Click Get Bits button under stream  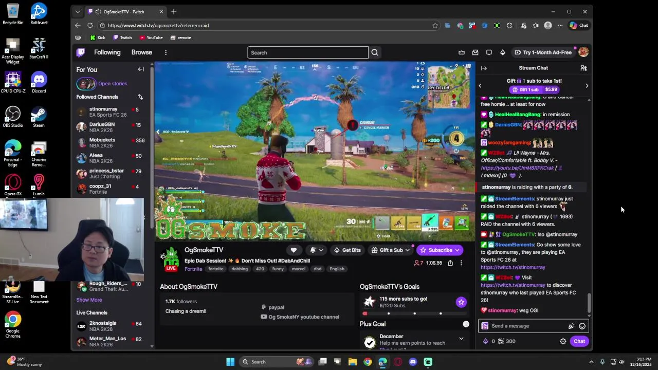point(347,250)
